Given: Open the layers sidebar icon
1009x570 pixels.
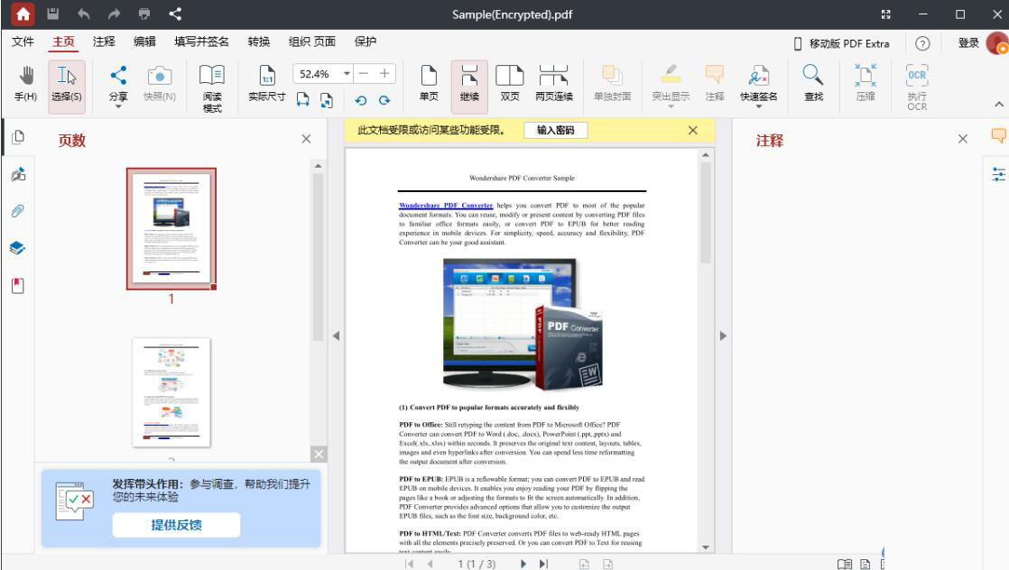Looking at the screenshot, I should (18, 248).
